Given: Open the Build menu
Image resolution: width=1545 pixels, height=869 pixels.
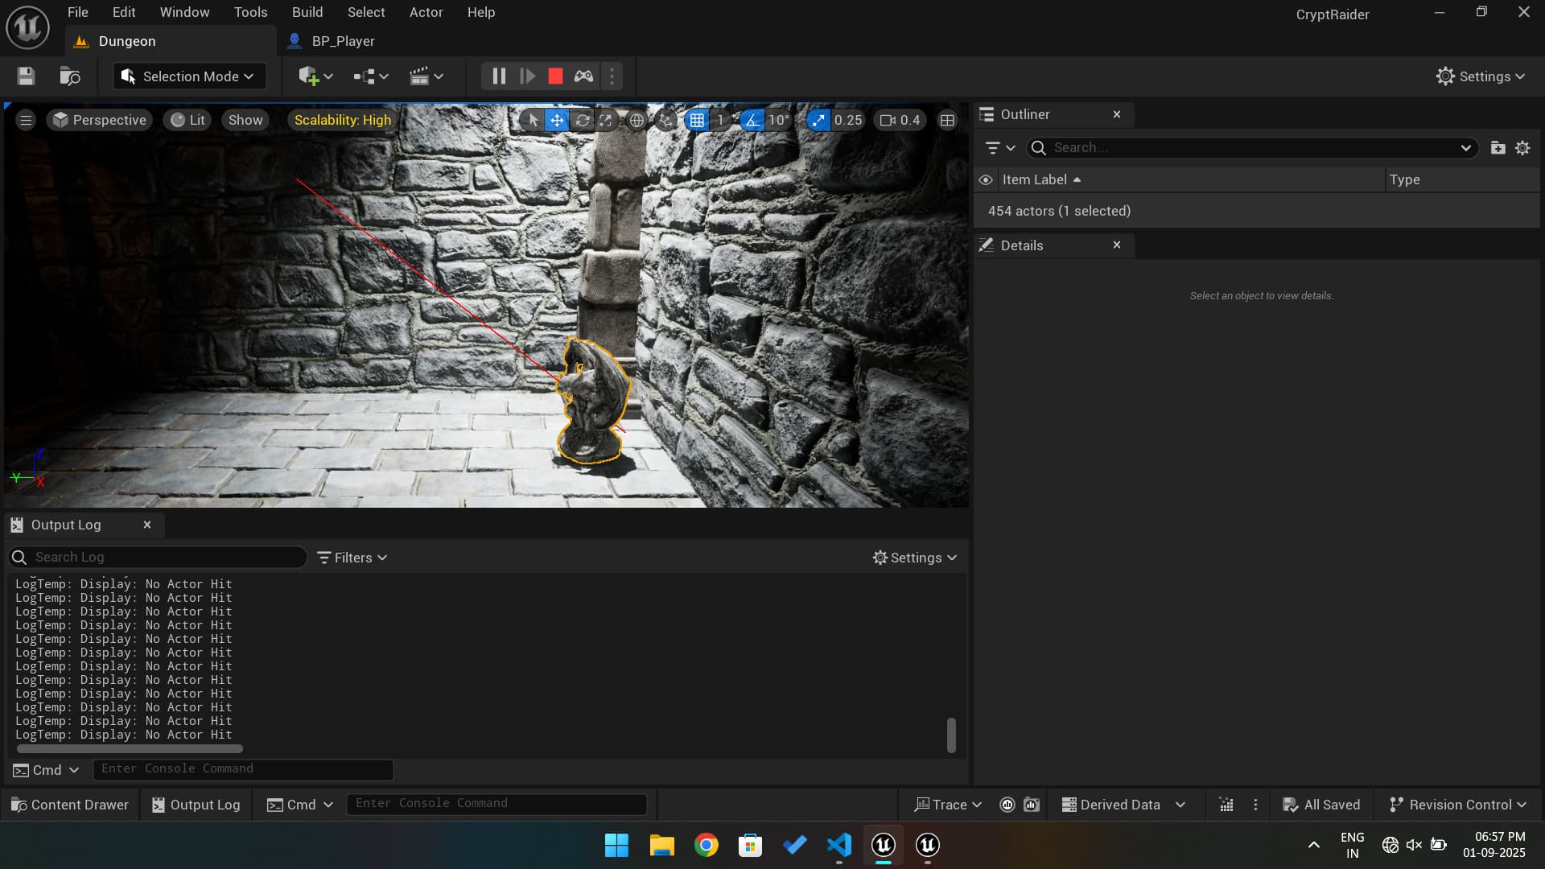Looking at the screenshot, I should pos(307,12).
